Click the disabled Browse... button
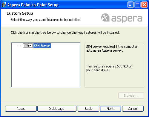 [x=131, y=96]
